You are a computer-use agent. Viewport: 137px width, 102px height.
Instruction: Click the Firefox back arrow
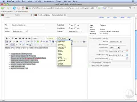tap(2, 8)
